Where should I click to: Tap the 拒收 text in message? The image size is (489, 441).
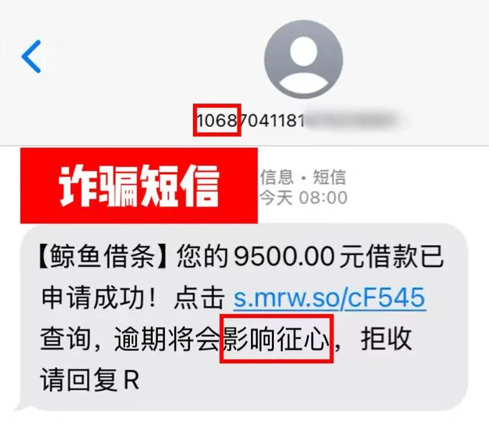pyautogui.click(x=386, y=339)
